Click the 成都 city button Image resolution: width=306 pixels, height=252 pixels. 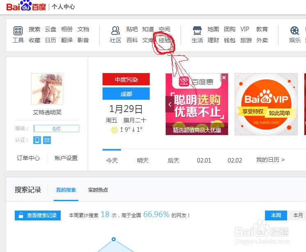[x=126, y=94]
